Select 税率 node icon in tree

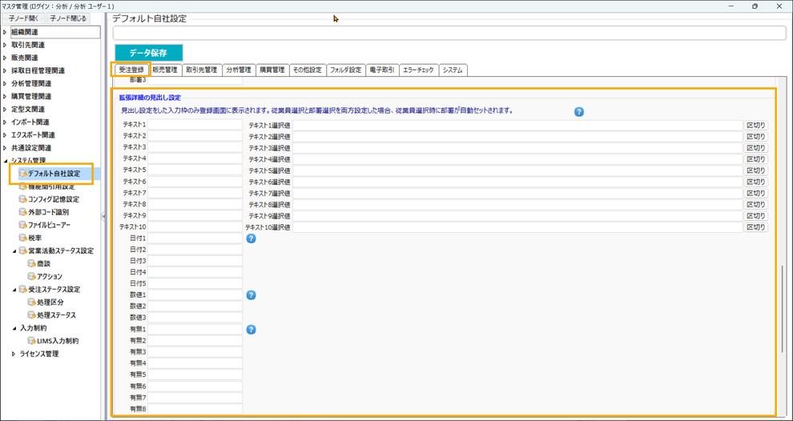click(22, 238)
